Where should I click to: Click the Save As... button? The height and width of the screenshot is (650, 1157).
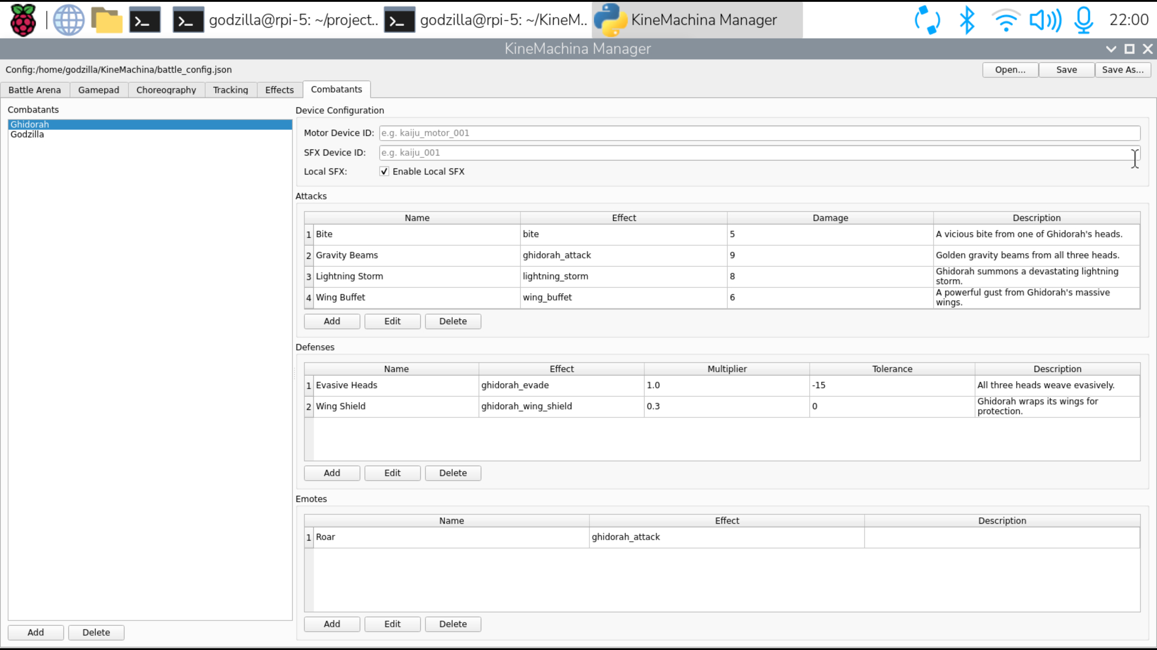[x=1122, y=70]
